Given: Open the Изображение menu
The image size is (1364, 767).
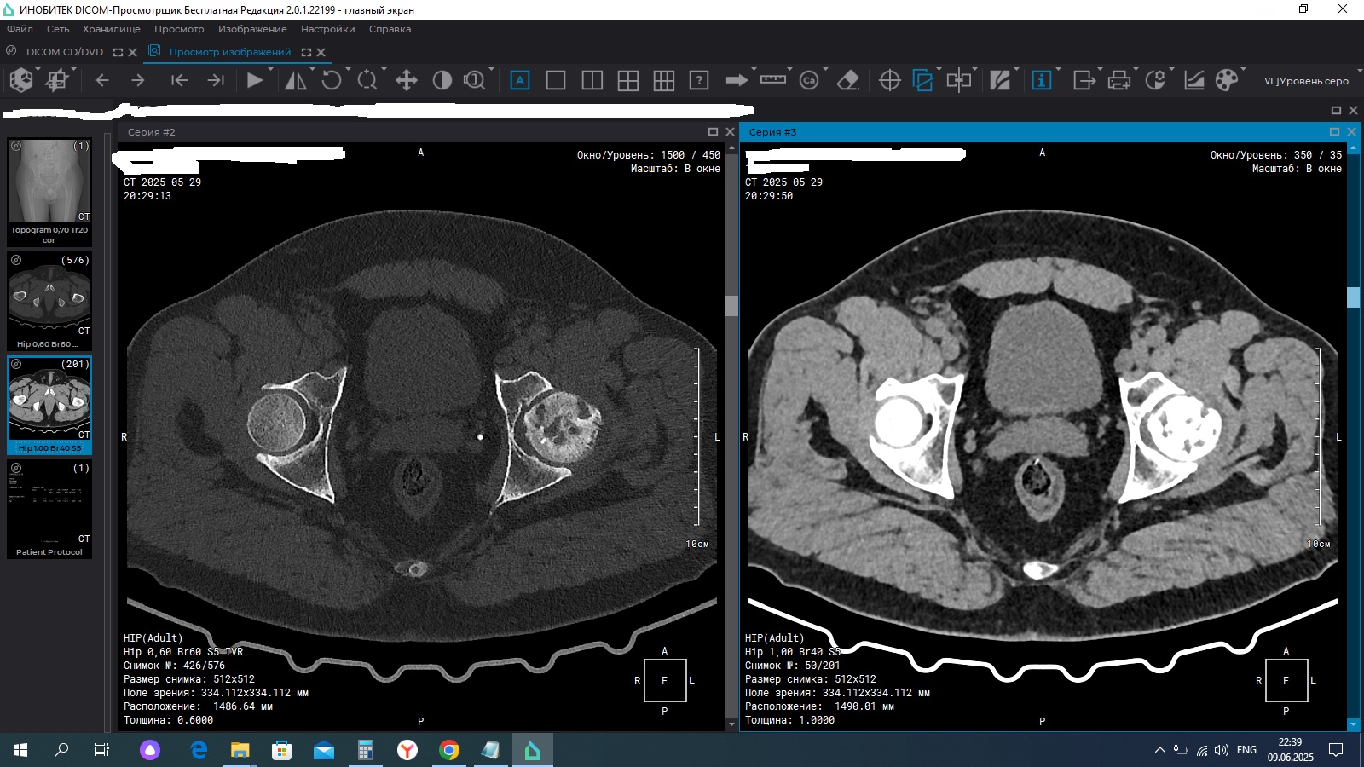Looking at the screenshot, I should (x=251, y=29).
